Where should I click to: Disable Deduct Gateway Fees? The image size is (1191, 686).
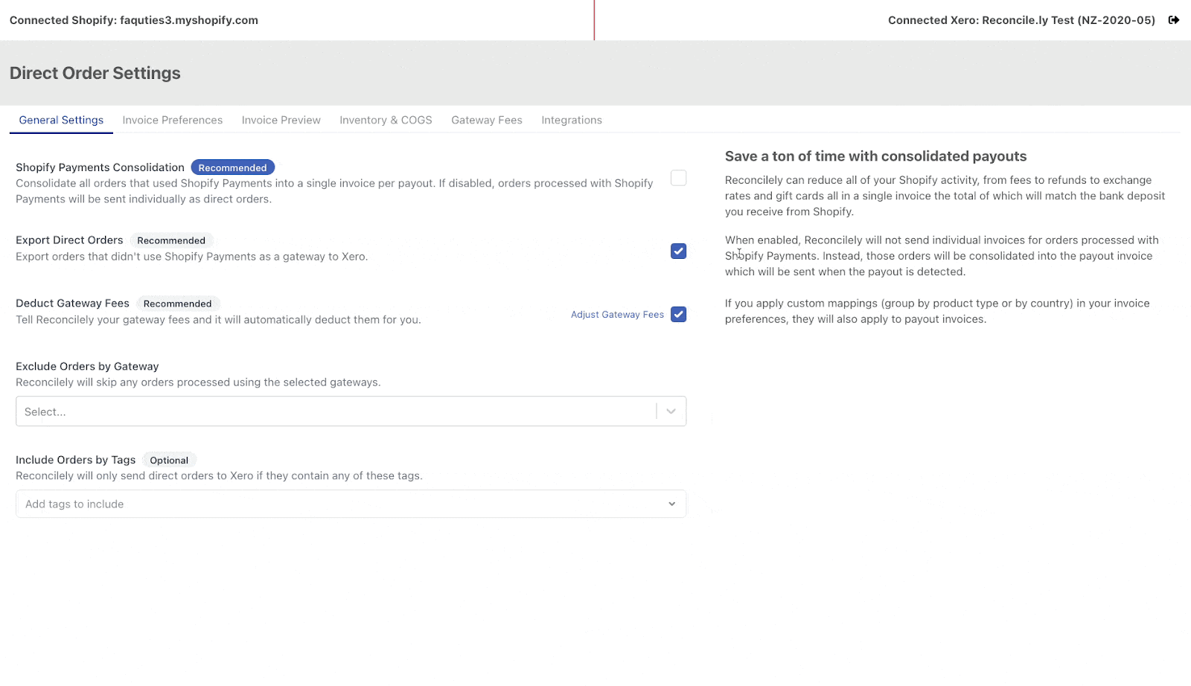(x=677, y=314)
